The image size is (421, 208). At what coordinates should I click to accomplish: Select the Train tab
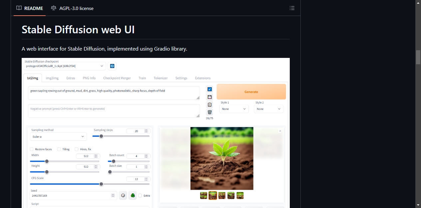pyautogui.click(x=142, y=78)
